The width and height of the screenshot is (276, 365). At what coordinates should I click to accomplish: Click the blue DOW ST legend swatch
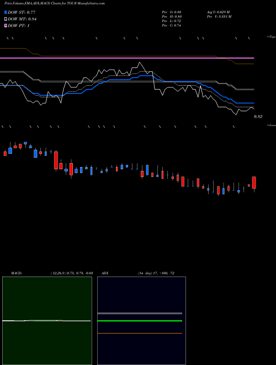[6, 12]
